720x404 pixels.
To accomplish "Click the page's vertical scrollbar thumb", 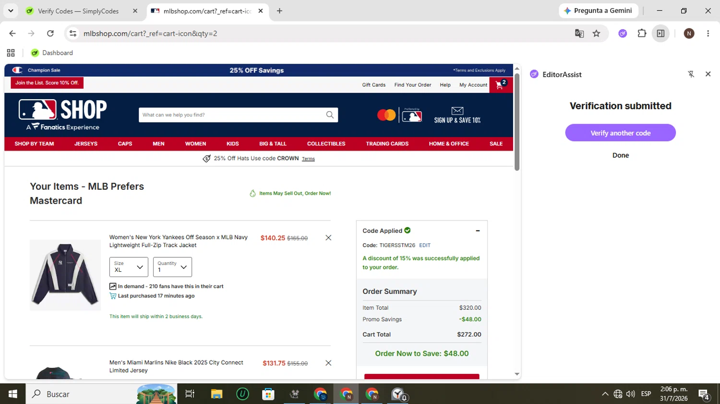I will click(x=517, y=121).
